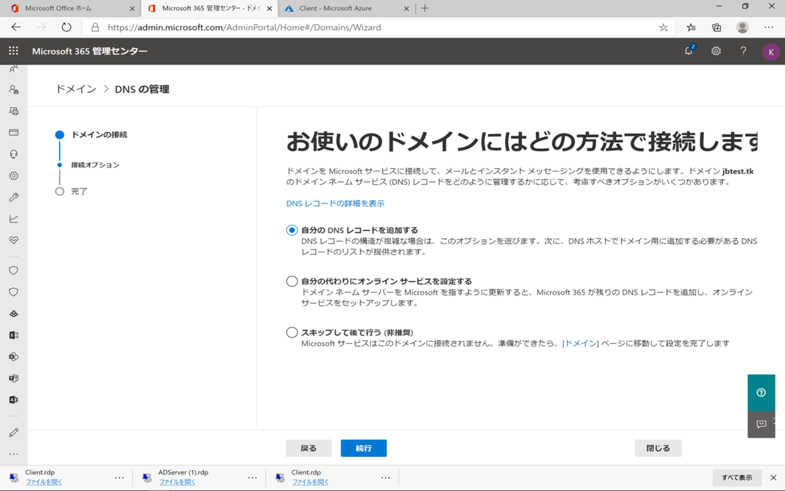Switch to Client - Microsoft Azure tab
Screen dimensions: 785x491
[x=346, y=8]
